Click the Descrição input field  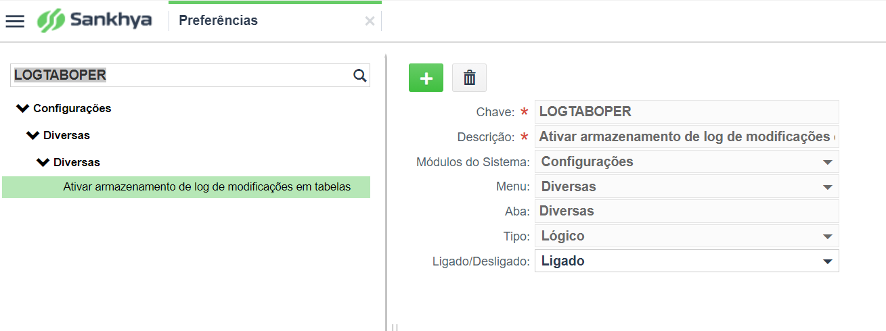[686, 136]
